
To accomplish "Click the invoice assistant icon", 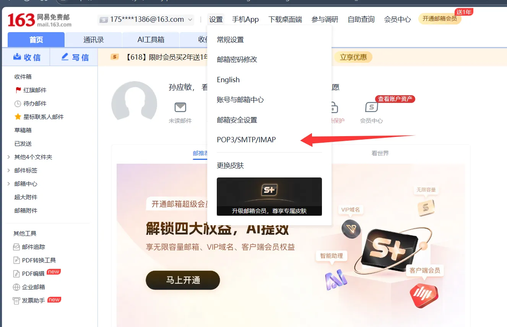I will coord(16,301).
